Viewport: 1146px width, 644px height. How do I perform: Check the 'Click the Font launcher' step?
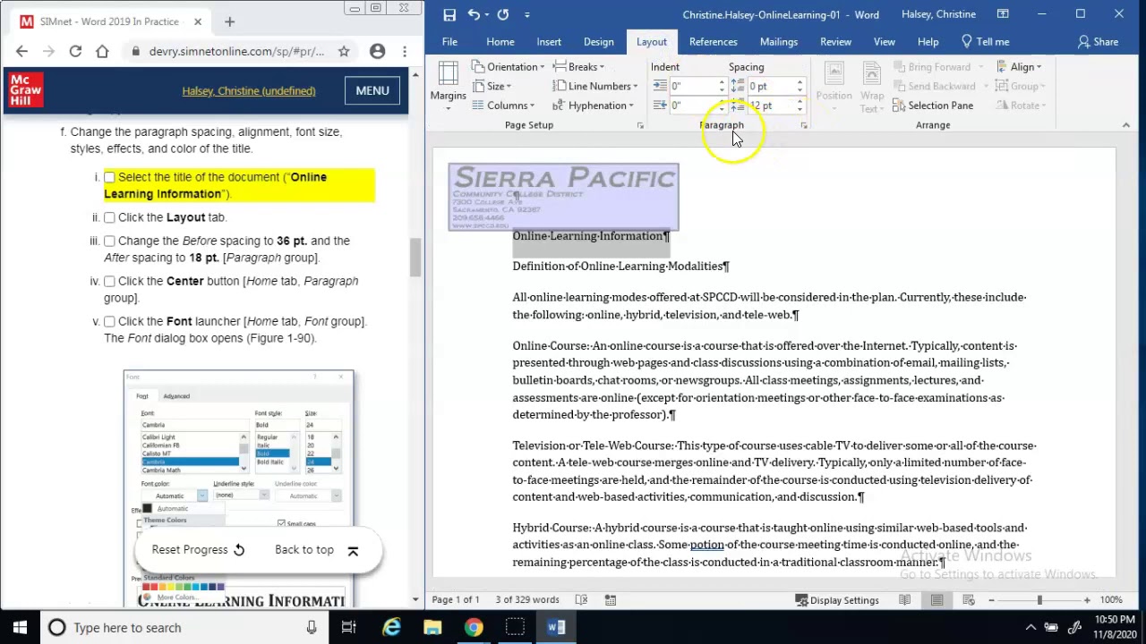[109, 321]
